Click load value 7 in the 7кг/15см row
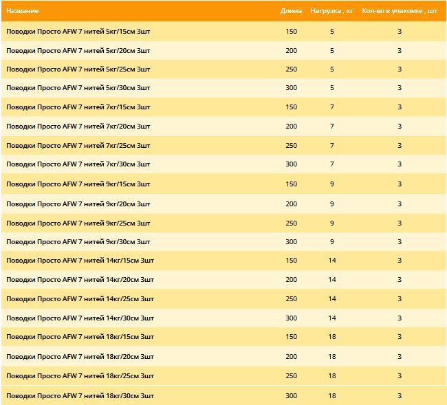Viewport: 447px width, 405px height. pyautogui.click(x=332, y=107)
